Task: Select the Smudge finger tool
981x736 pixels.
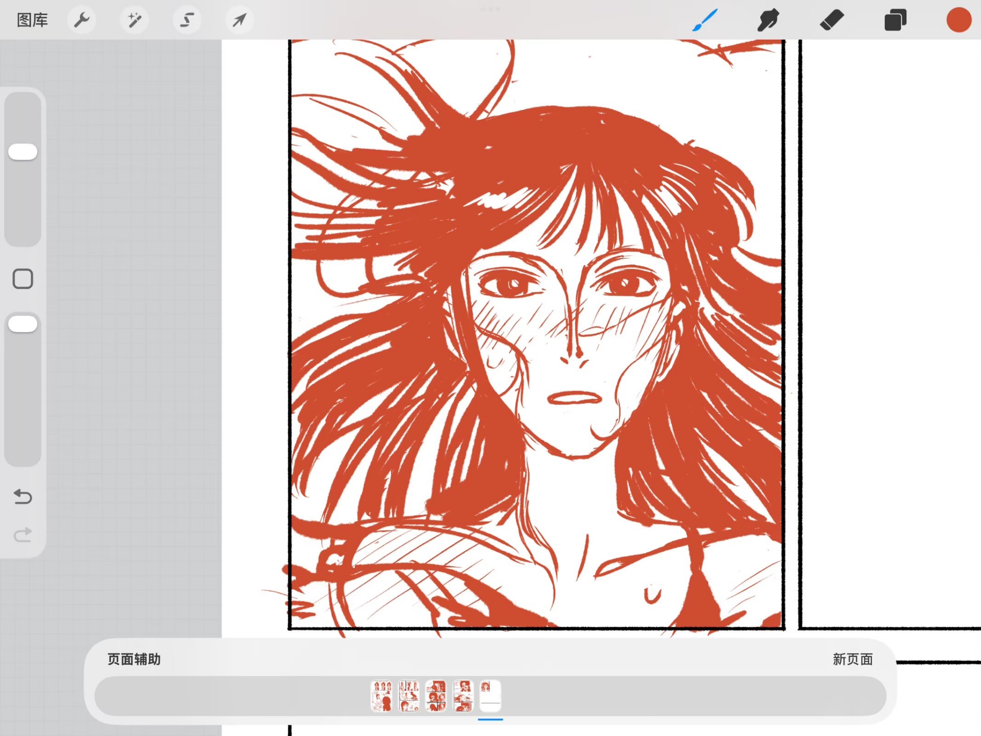Action: coord(768,20)
